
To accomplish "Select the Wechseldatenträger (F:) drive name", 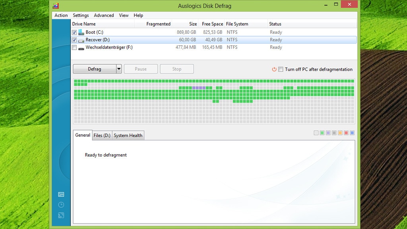I will [109, 47].
